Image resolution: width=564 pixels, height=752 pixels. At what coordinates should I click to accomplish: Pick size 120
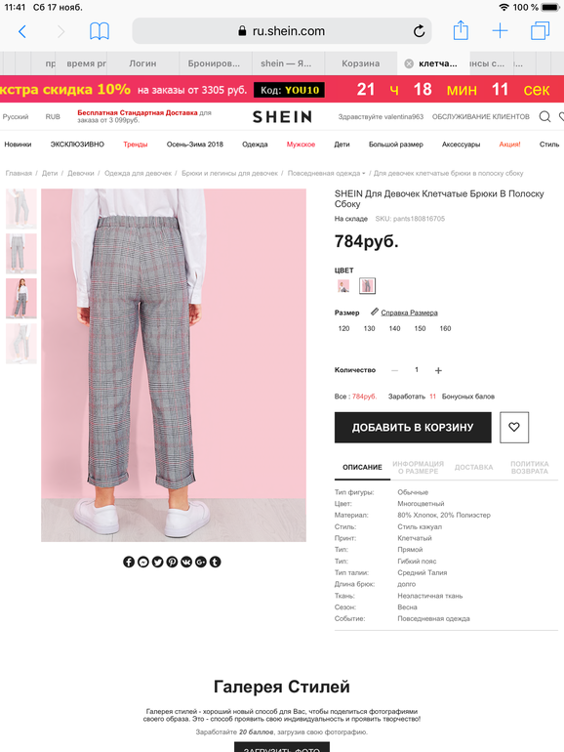click(343, 328)
